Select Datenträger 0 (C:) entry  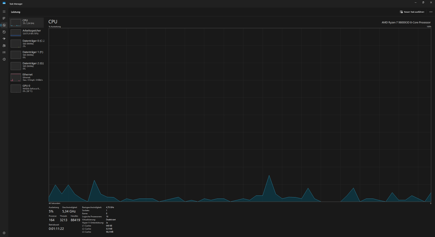(x=26, y=44)
